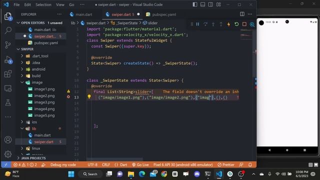This screenshot has width=320, height=180.
Task: Restart the debug session
Action: (x=236, y=24)
